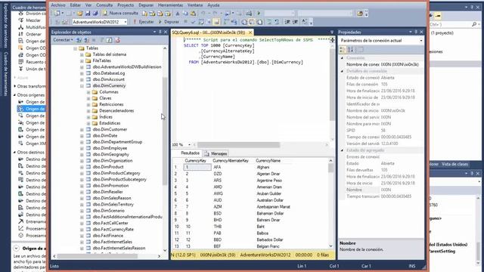Undo the last edit
The width and height of the screenshot is (484, 272).
click(203, 14)
